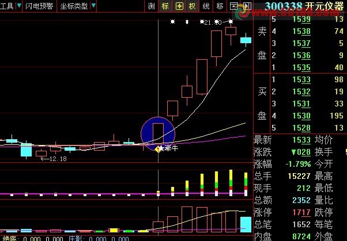The width and height of the screenshot is (347, 241).
Task: Click the yellow diamond signal icon
Action: click(x=158, y=150)
